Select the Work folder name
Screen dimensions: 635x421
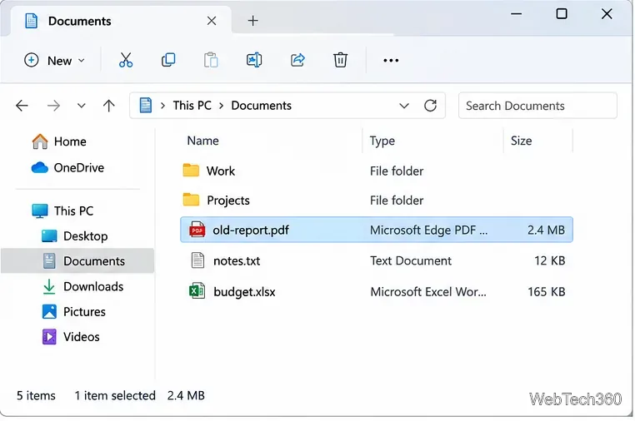point(221,171)
